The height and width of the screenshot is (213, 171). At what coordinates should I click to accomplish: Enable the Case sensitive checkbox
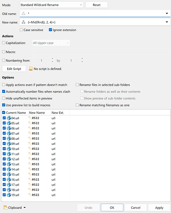point(21,30)
